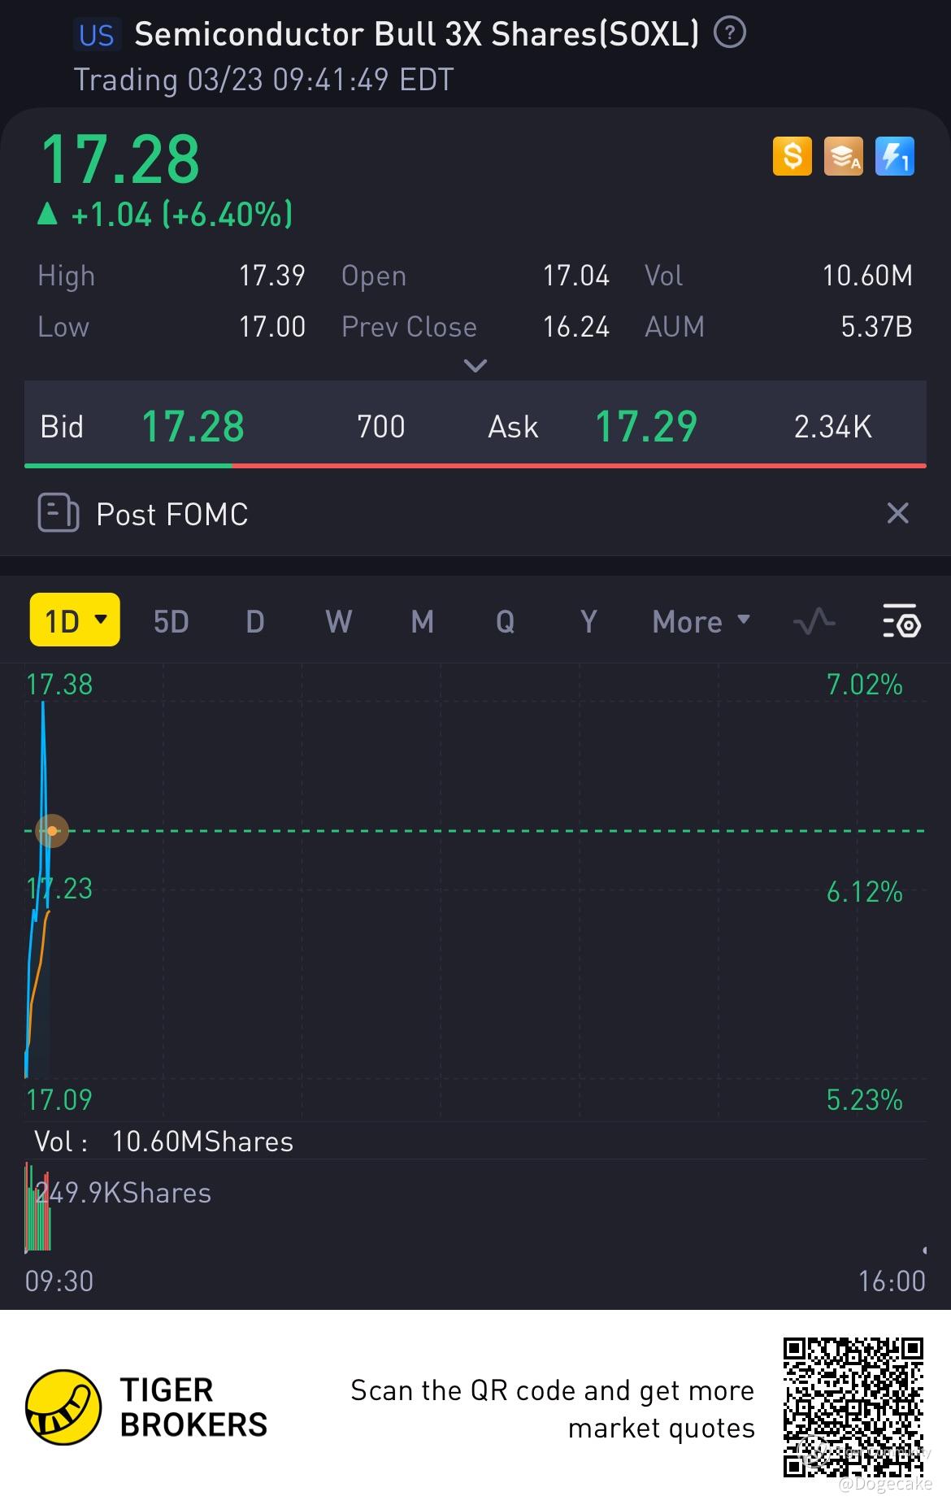Scan the QR code image
951x1505 pixels.
(x=853, y=1407)
